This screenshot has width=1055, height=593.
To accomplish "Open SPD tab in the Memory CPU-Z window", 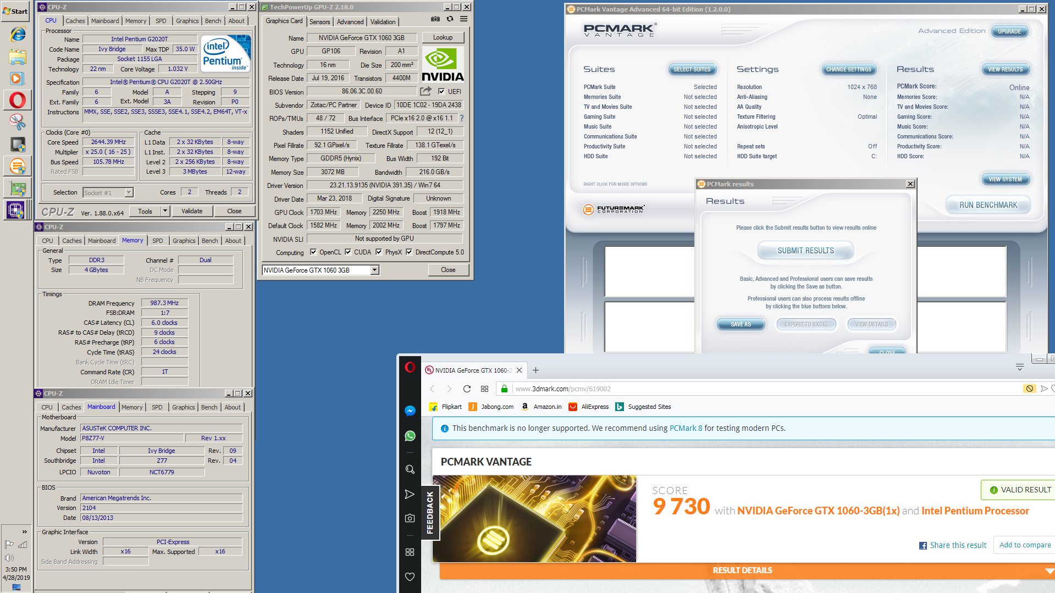I will [158, 241].
